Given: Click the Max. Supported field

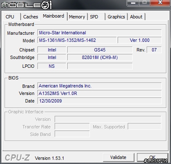Looking at the screenshot, I should [145, 127].
